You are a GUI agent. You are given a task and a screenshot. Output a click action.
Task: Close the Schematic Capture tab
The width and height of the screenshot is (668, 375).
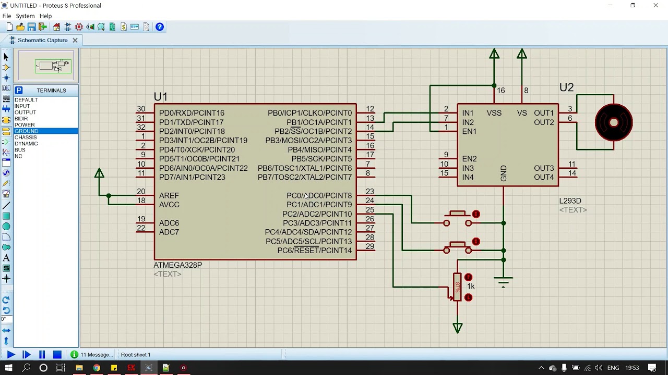(75, 40)
